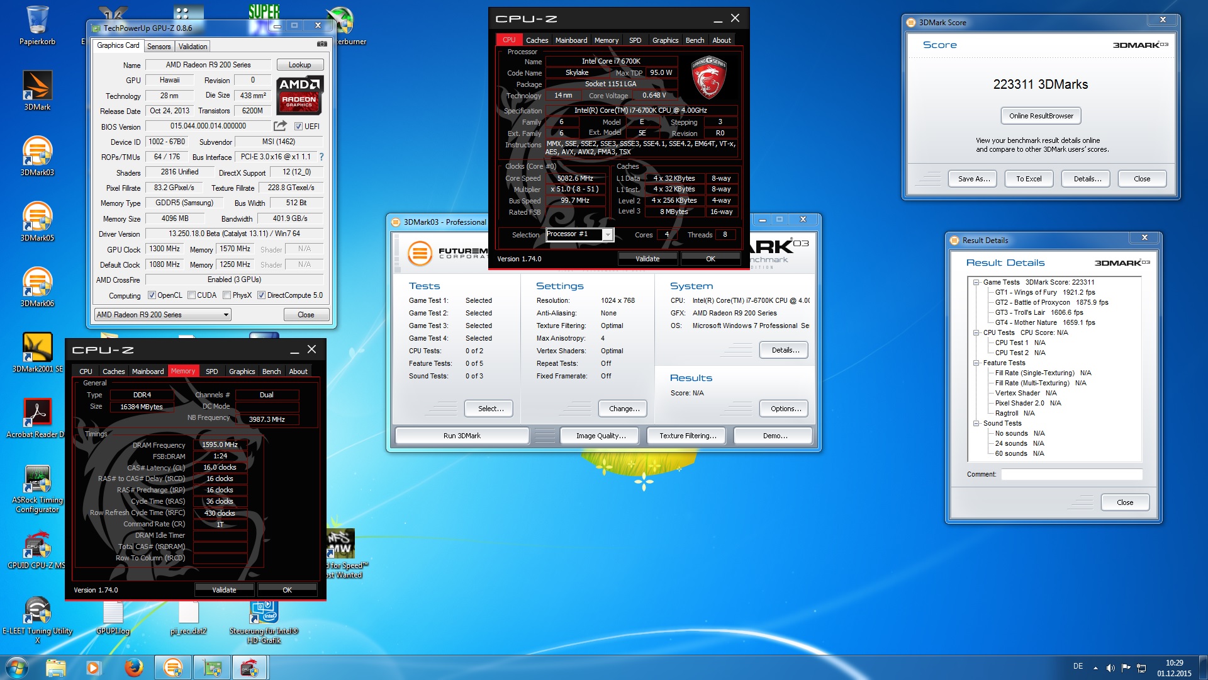Open the Papierkorb recycle bin icon
The width and height of the screenshot is (1208, 680).
pyautogui.click(x=37, y=25)
